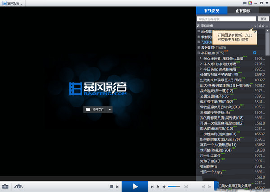
Task: Play 四大萌捕(周韦彤)(10)
Action: click(x=216, y=129)
